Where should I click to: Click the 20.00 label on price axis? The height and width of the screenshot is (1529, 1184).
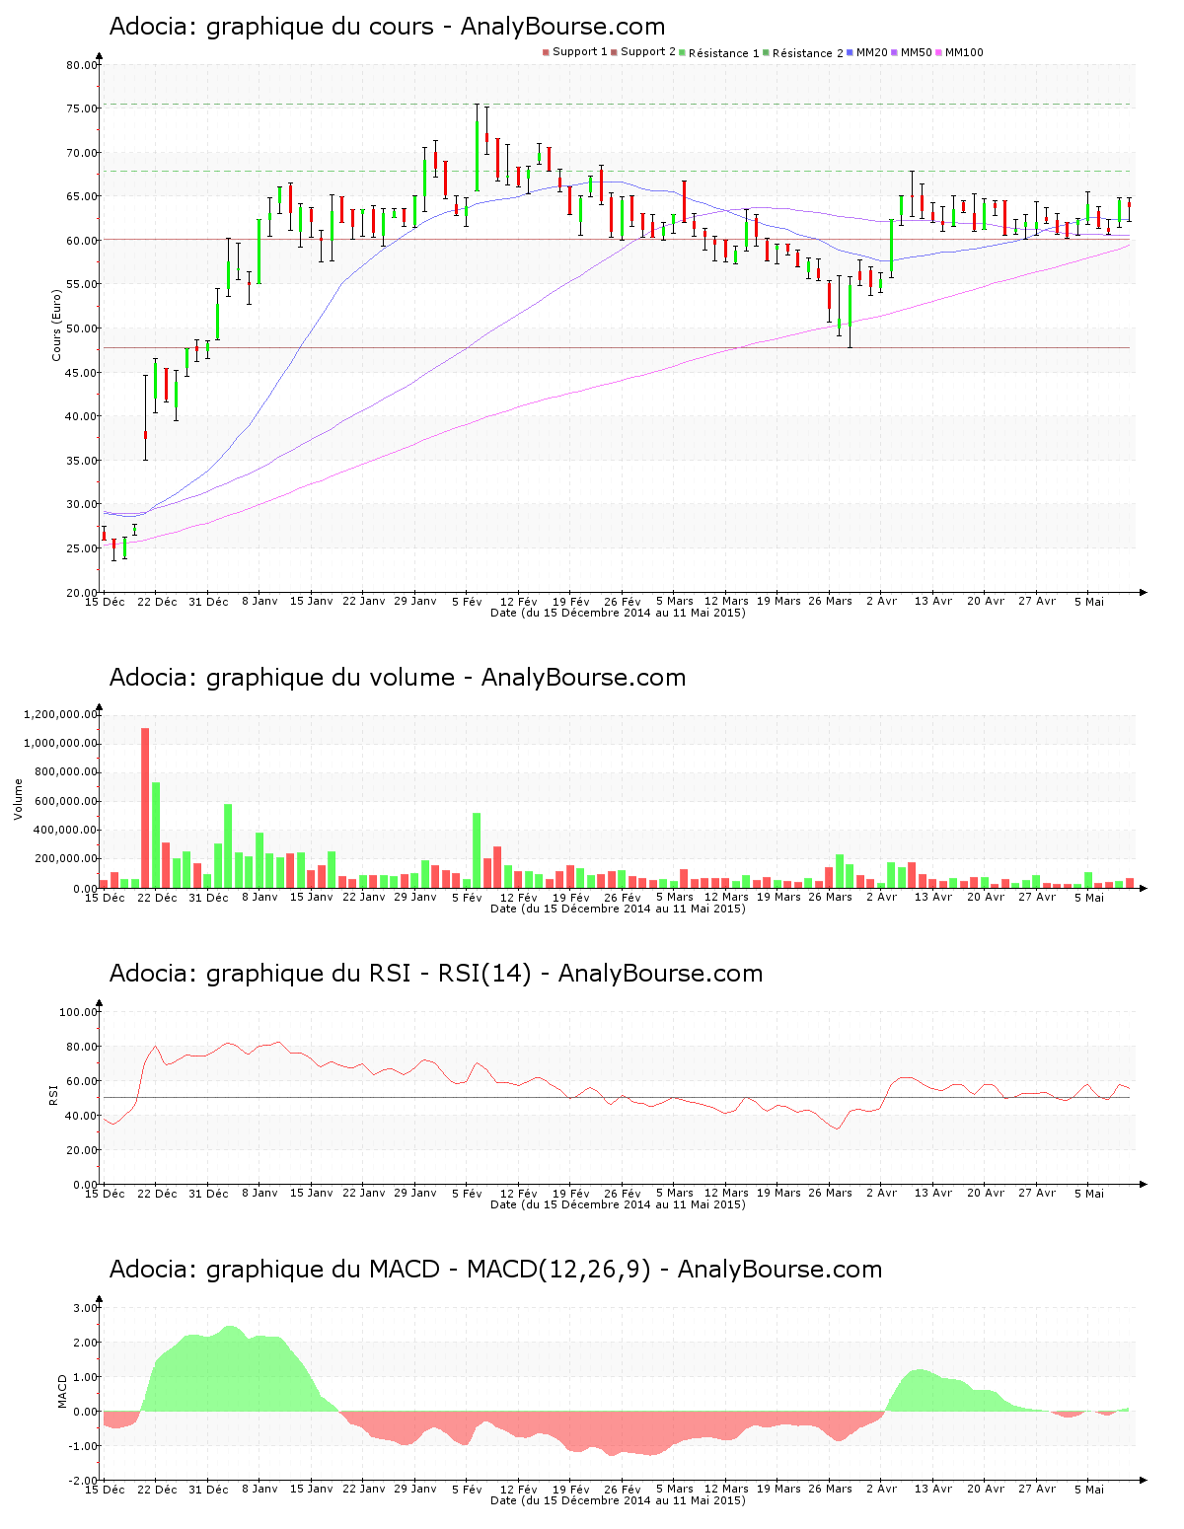82,593
